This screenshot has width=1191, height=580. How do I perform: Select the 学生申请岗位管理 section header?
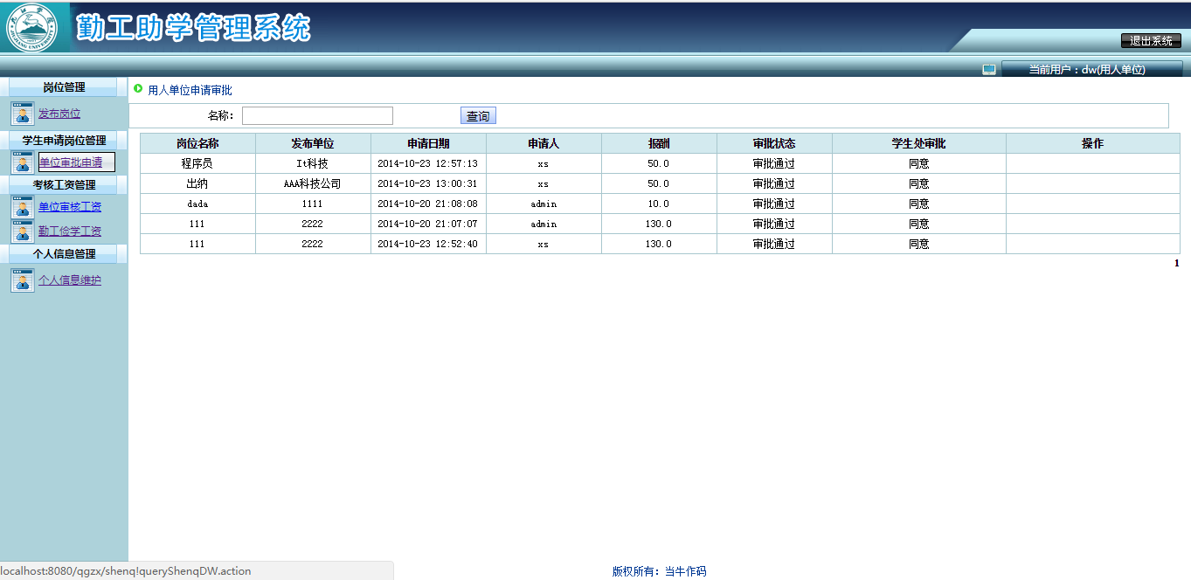point(64,141)
